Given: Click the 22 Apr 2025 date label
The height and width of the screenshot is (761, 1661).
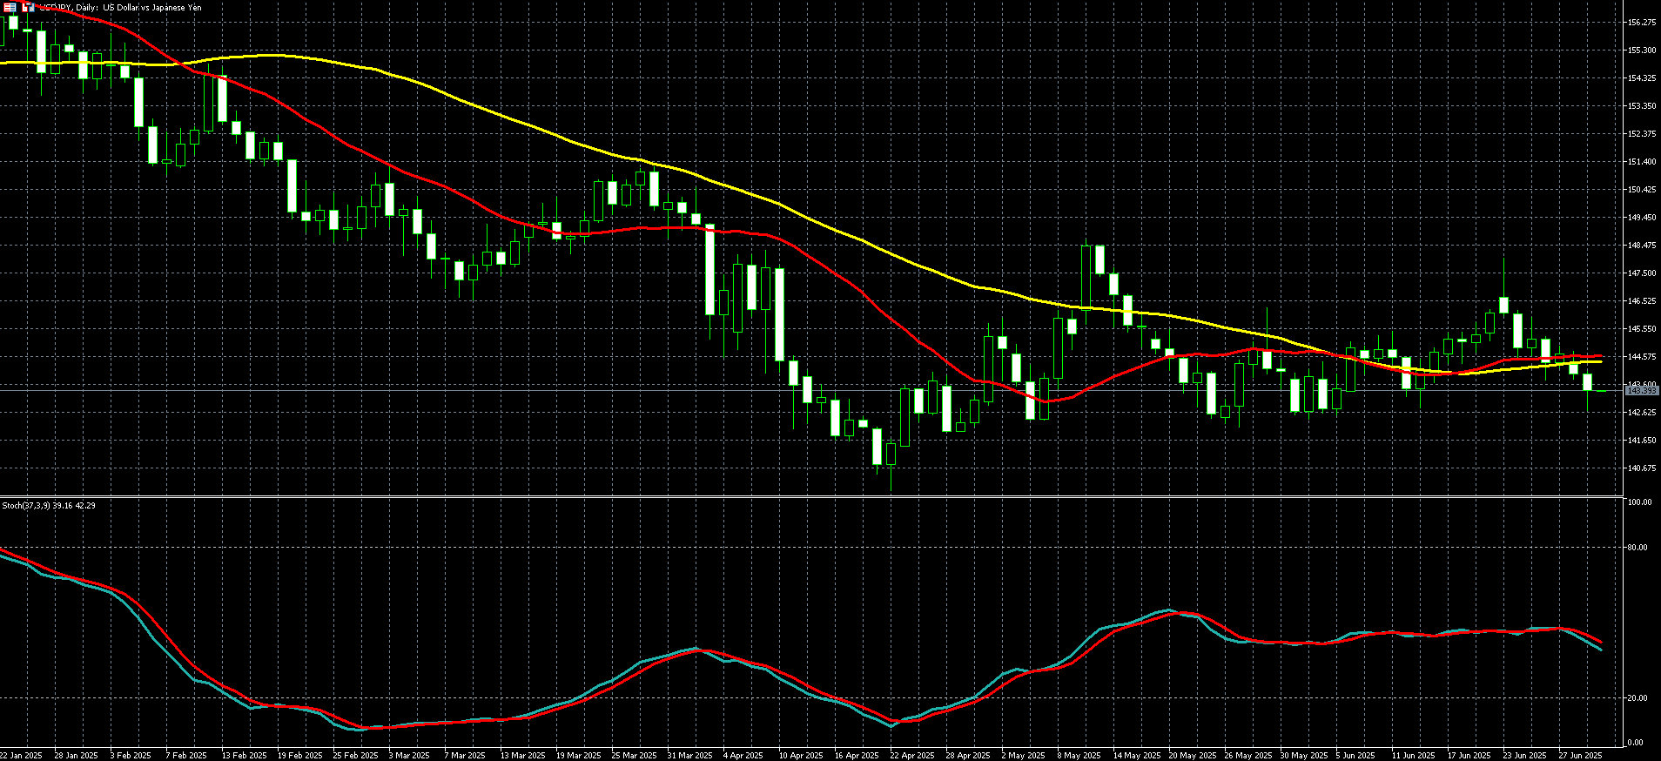Looking at the screenshot, I should coord(913,756).
